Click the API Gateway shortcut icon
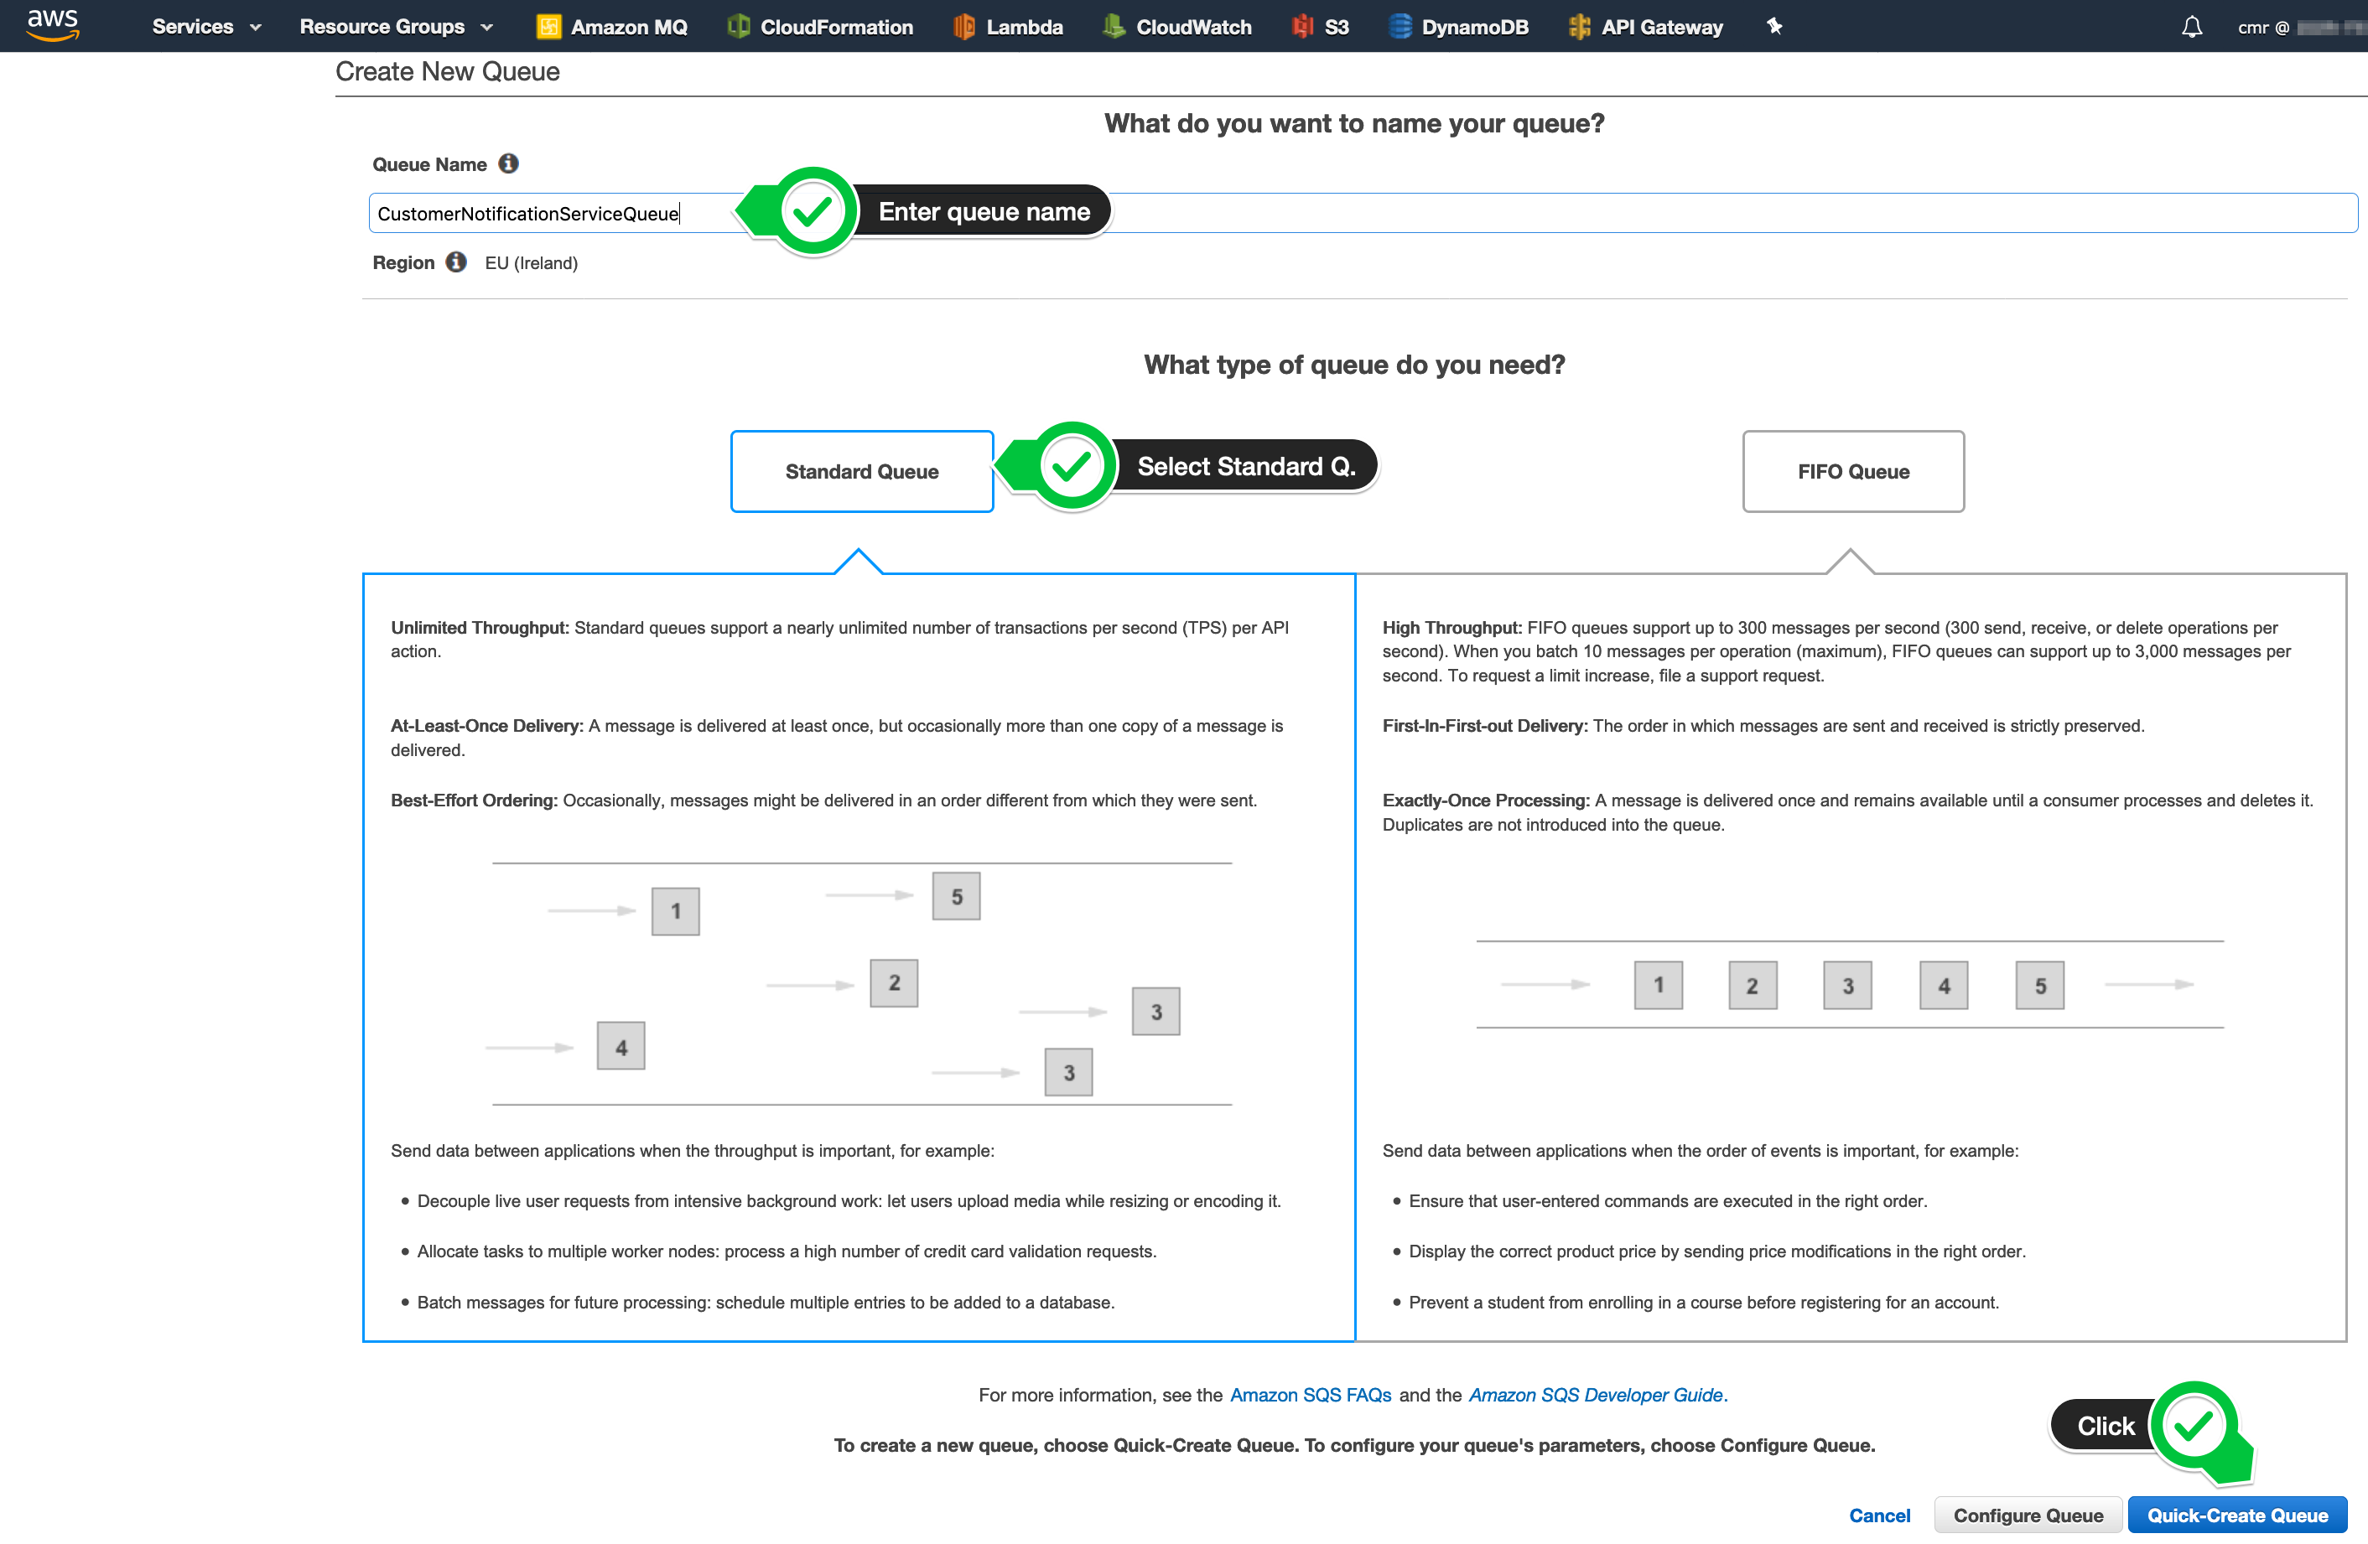2368x1544 pixels. point(1579,27)
